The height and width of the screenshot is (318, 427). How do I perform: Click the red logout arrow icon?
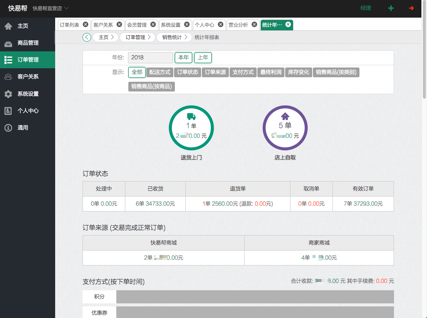click(x=411, y=8)
